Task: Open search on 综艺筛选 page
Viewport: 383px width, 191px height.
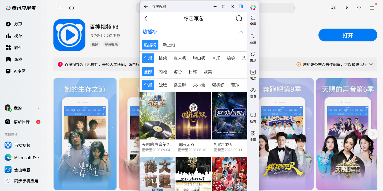Action: coord(239,18)
